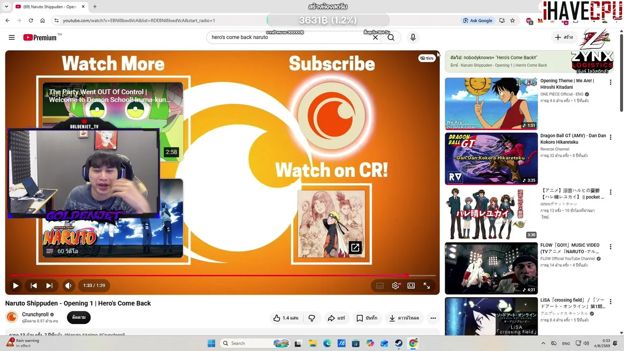The image size is (624, 351).
Task: Like the video with 1.4 แสน likes
Action: 286,318
